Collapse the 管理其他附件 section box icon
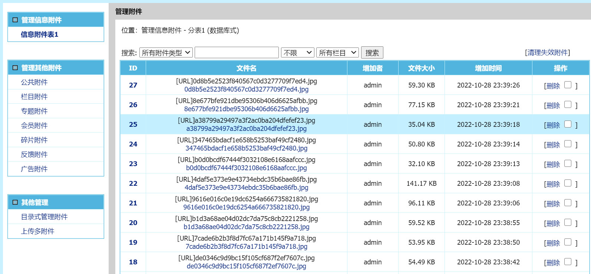Image resolution: width=591 pixels, height=274 pixels. [x=15, y=68]
